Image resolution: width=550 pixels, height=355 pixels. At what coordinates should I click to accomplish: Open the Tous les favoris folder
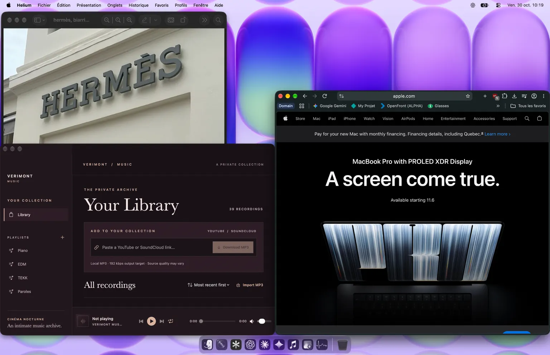tap(528, 106)
